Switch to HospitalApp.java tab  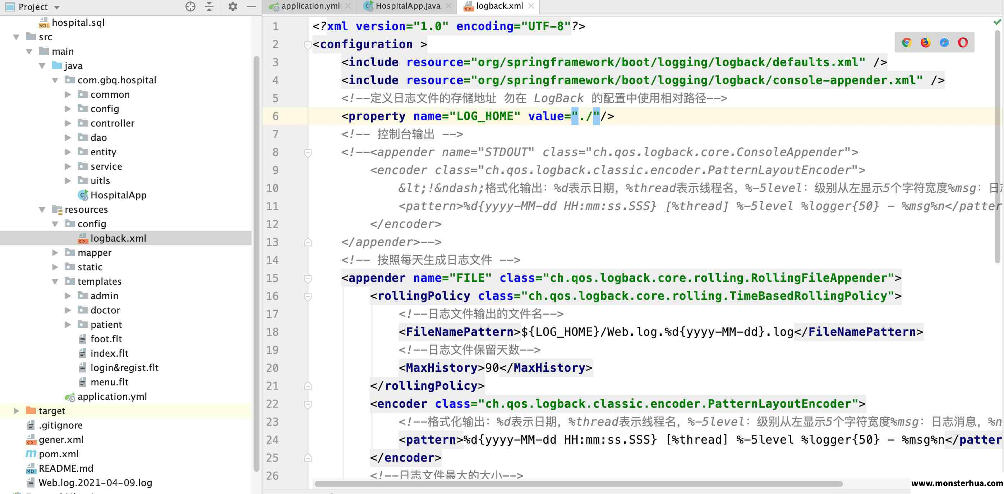pyautogui.click(x=408, y=6)
